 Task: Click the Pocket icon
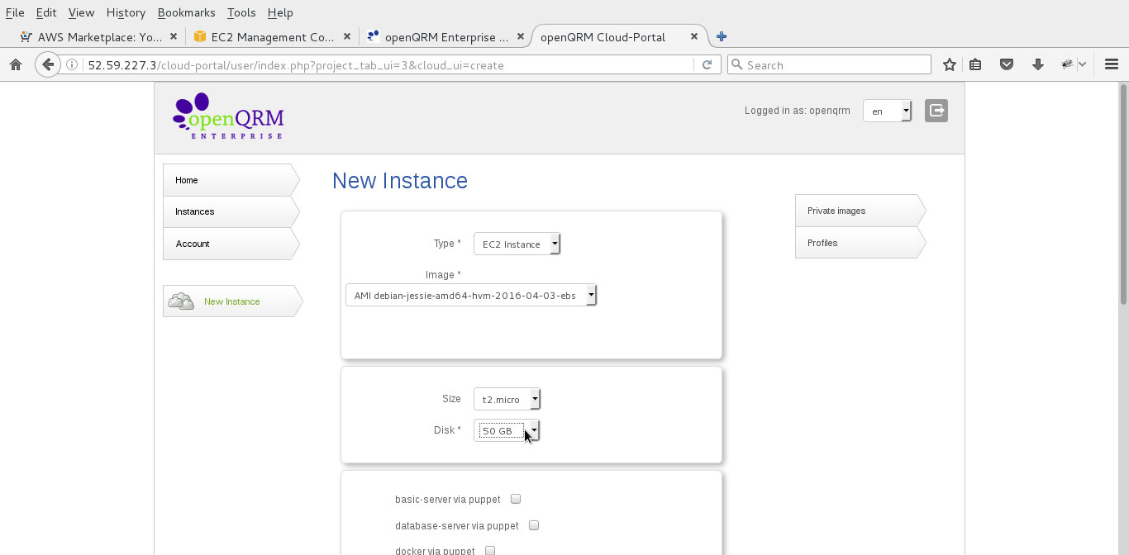1007,64
